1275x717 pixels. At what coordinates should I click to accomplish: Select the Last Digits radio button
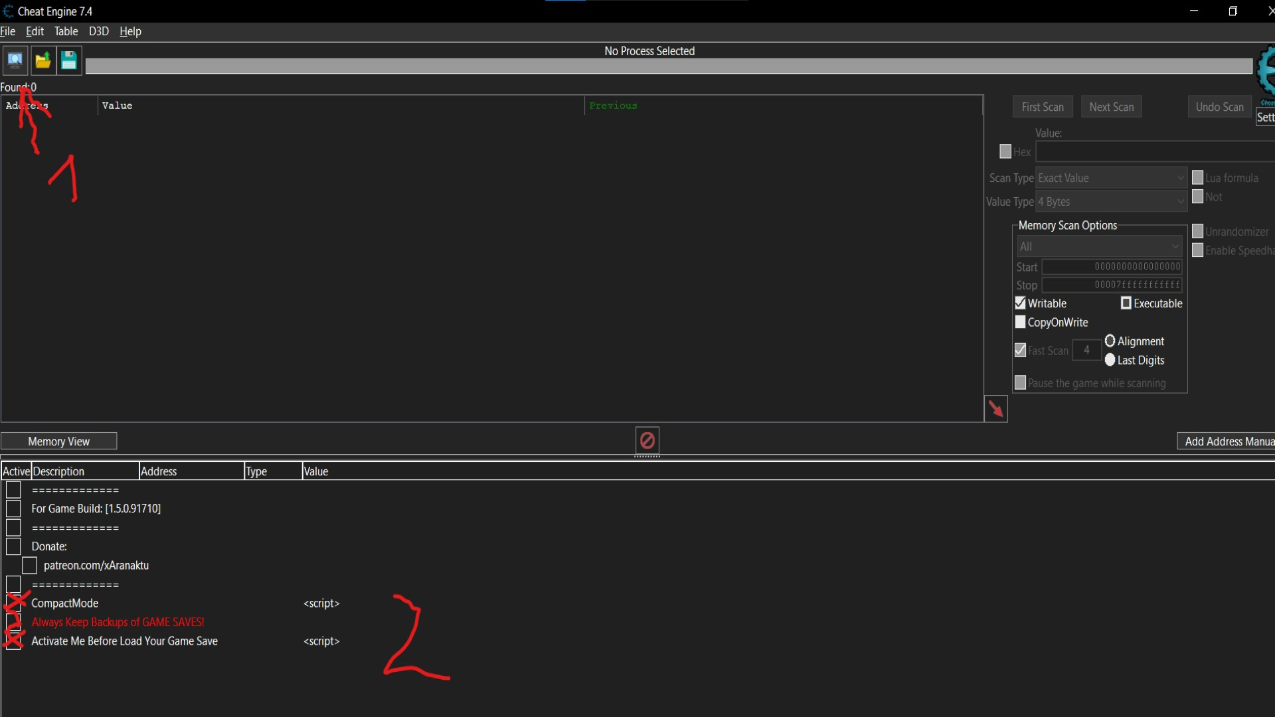pos(1110,360)
